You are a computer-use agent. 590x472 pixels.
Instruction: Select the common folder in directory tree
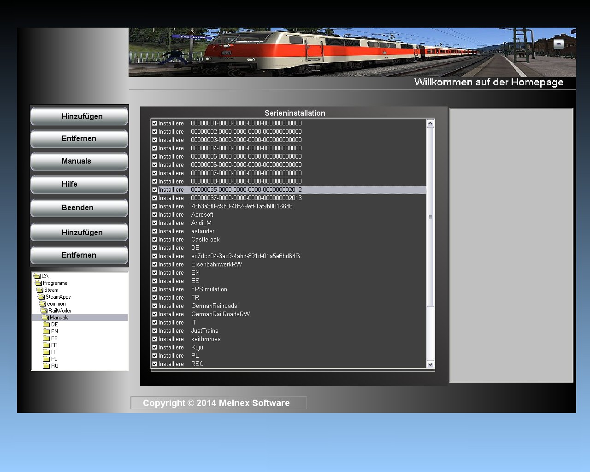coord(56,304)
